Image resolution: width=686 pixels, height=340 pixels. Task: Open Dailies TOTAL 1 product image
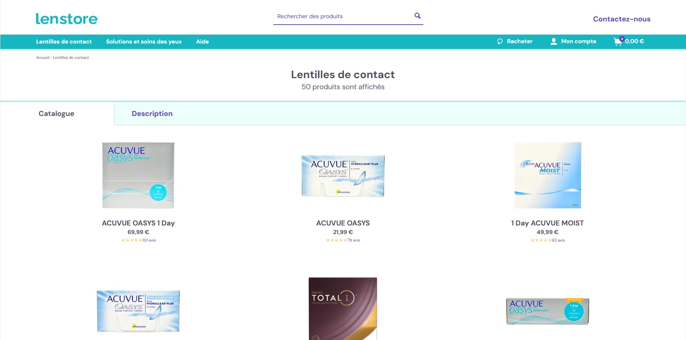[x=343, y=309]
